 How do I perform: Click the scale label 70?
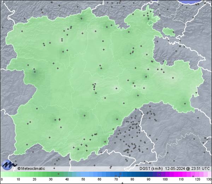coord(116,179)
